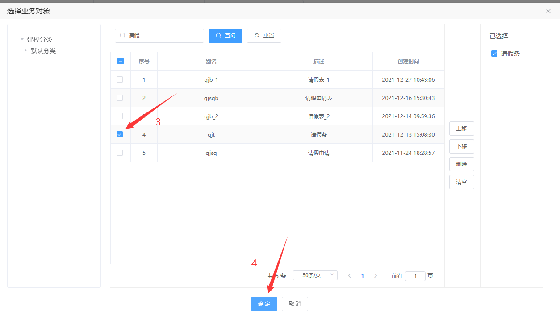560x320 pixels.
Task: Click the 删除 delete button
Action: [x=461, y=164]
